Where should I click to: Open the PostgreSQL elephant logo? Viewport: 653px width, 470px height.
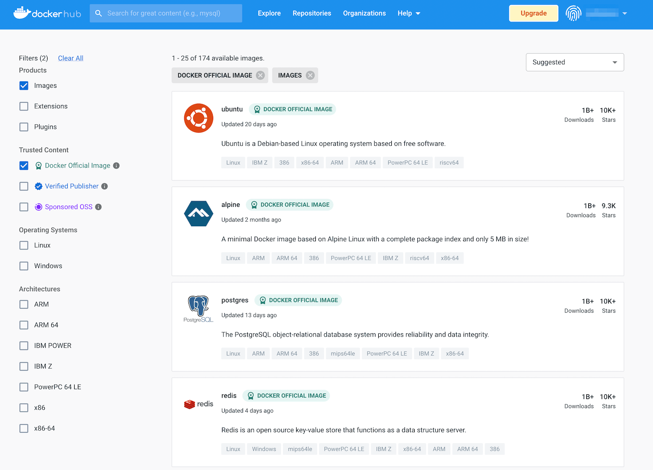[198, 309]
